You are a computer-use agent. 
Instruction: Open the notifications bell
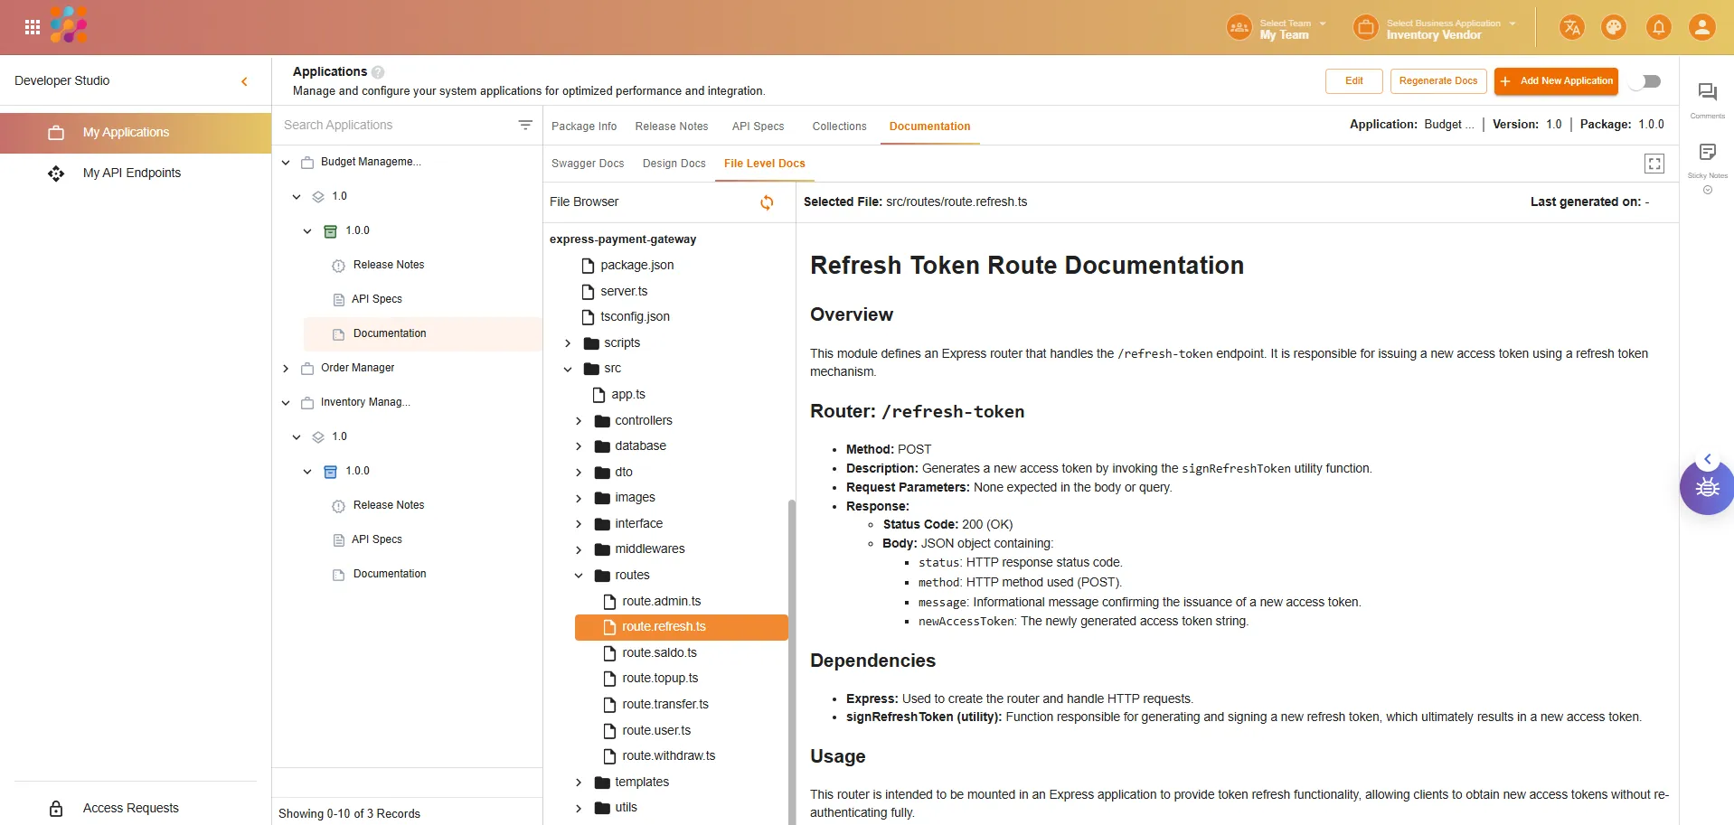coord(1658,27)
